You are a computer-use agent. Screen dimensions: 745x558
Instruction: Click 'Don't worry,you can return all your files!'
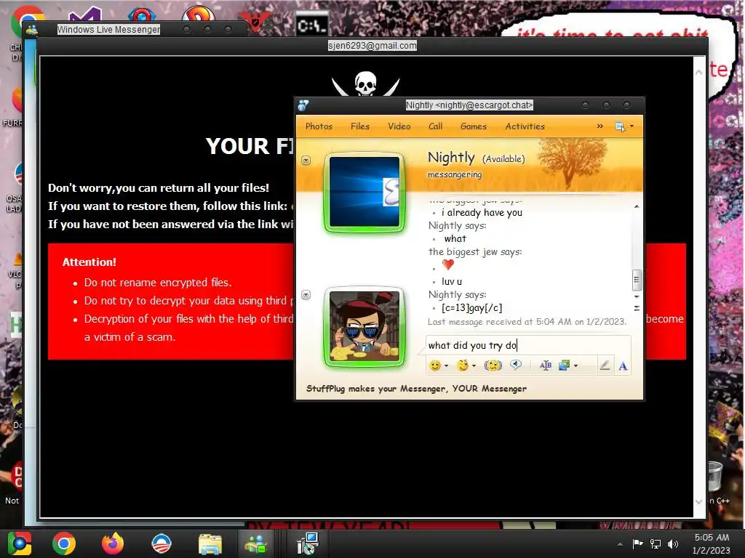(159, 188)
